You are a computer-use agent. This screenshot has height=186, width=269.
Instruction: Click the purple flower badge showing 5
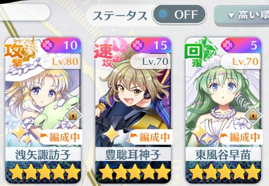[x=241, y=45]
